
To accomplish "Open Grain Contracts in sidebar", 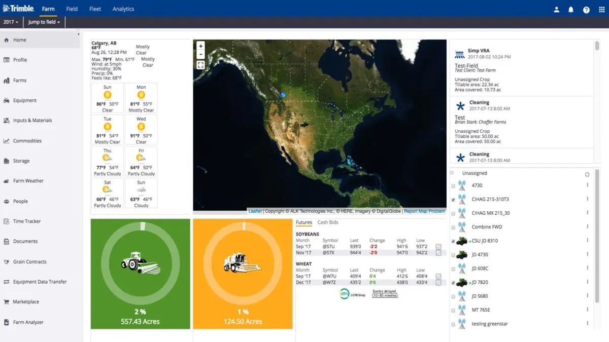I will pos(29,262).
